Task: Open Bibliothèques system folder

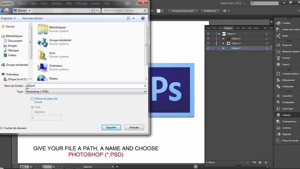Action: [53, 29]
